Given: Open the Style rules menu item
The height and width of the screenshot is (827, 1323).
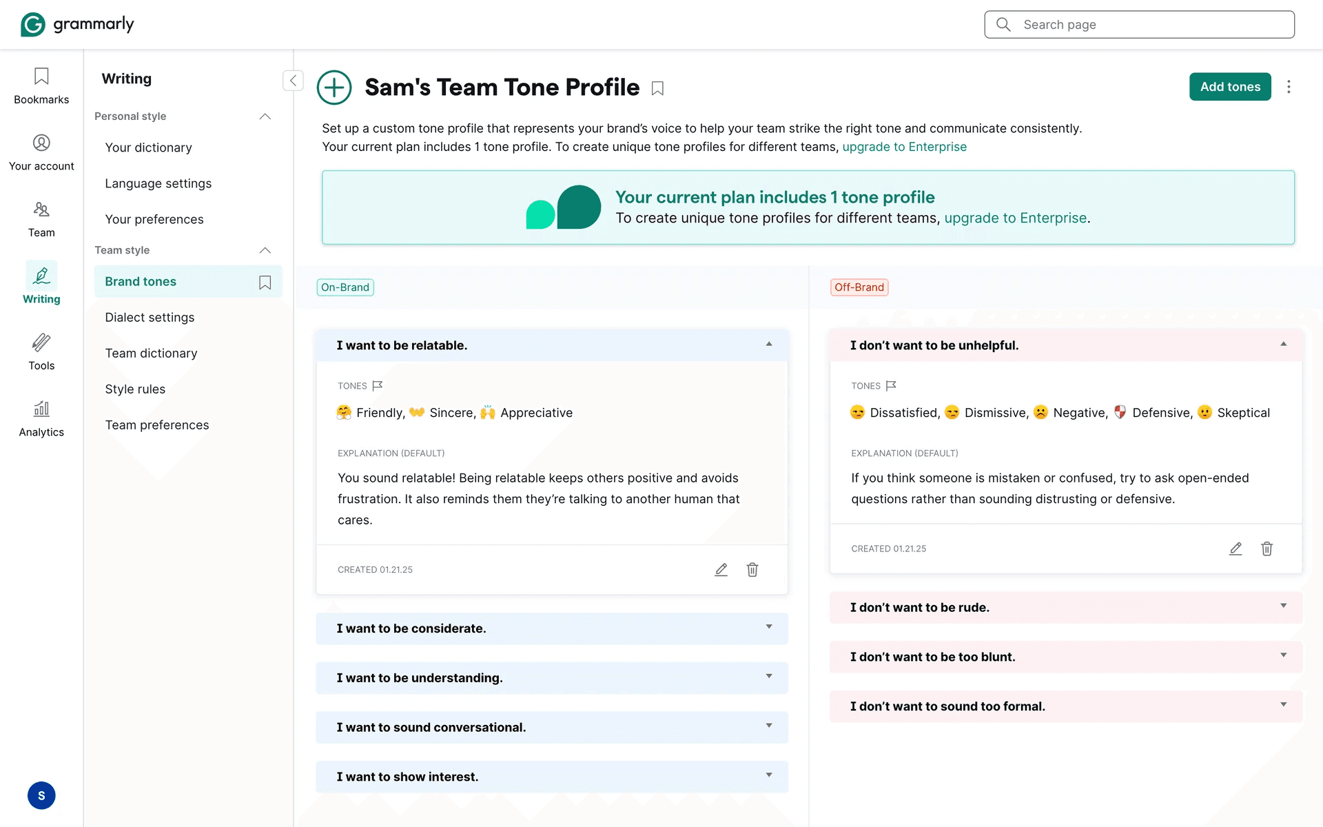Looking at the screenshot, I should 135,389.
